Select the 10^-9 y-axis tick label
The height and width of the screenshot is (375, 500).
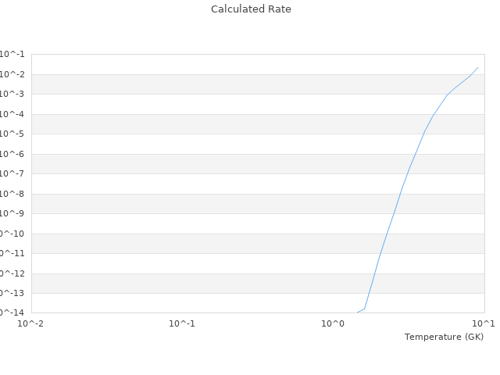click(12, 214)
